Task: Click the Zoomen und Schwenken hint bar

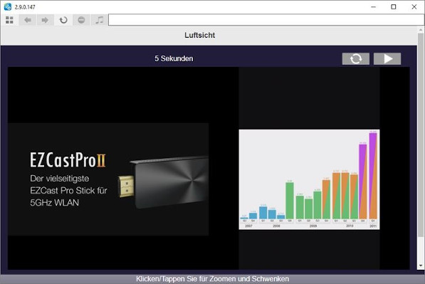Action: (x=212, y=279)
